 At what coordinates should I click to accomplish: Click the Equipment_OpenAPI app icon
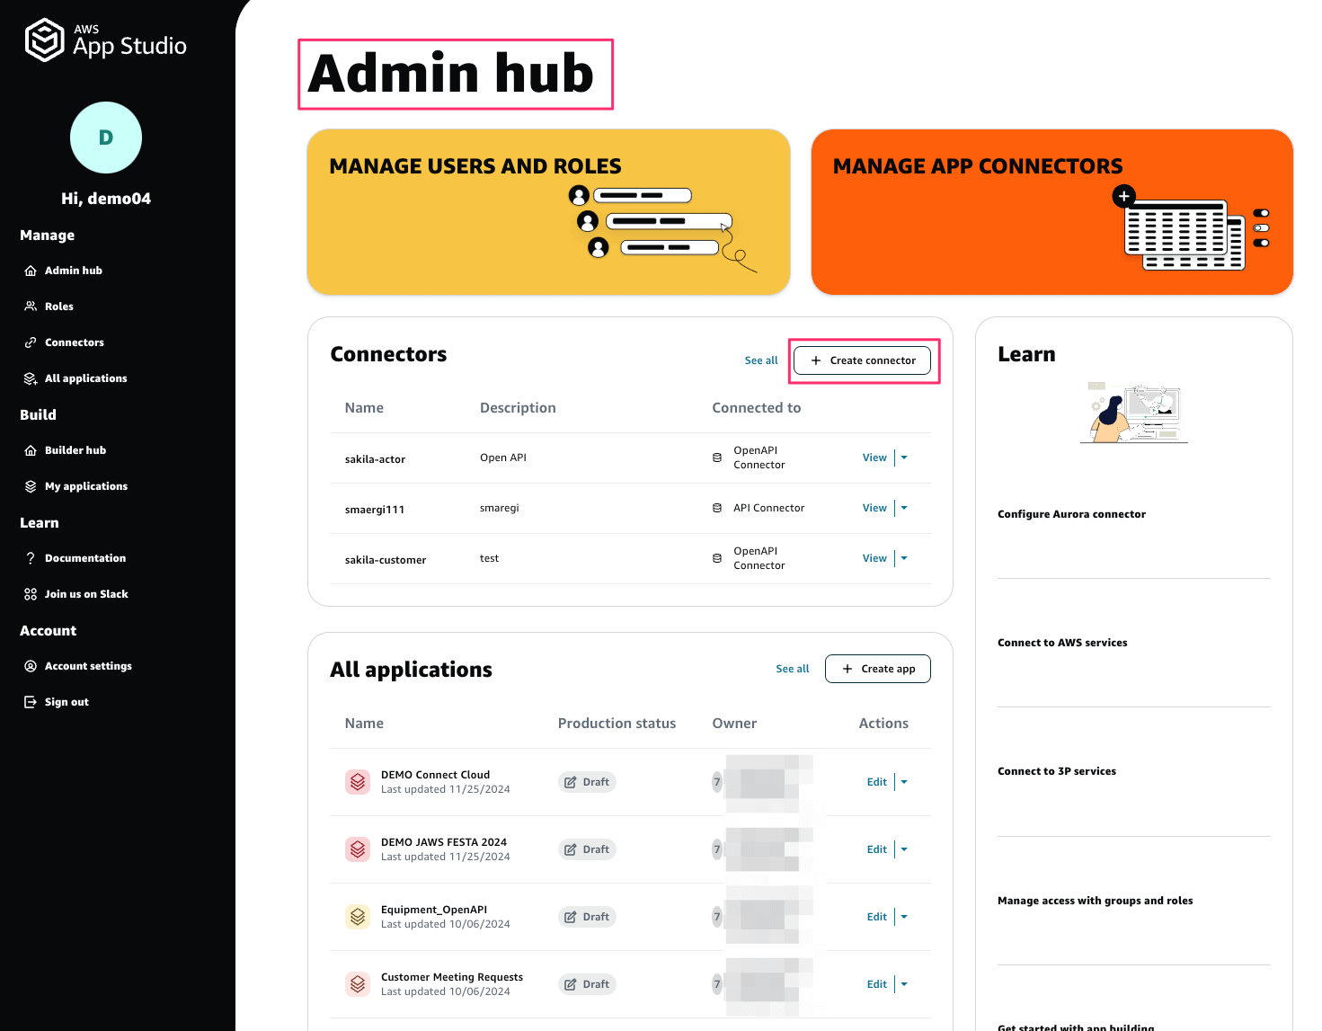(358, 917)
